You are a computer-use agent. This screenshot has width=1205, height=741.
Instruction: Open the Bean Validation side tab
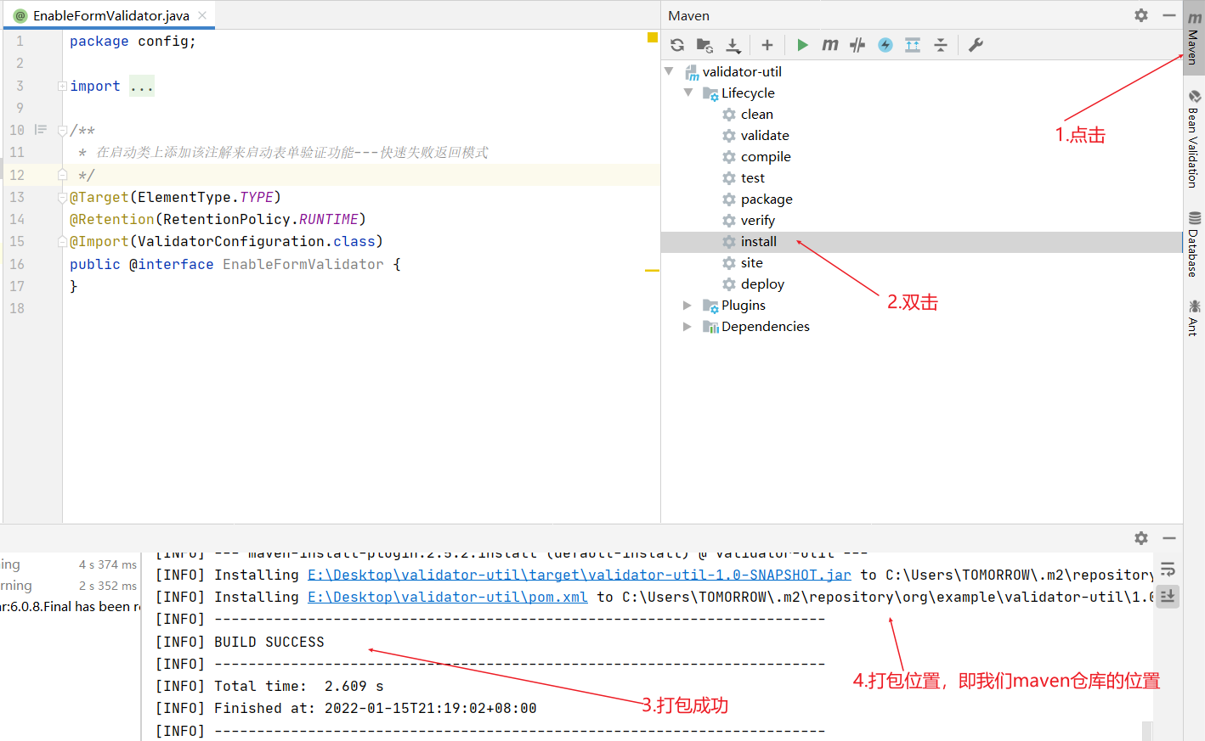(x=1194, y=138)
